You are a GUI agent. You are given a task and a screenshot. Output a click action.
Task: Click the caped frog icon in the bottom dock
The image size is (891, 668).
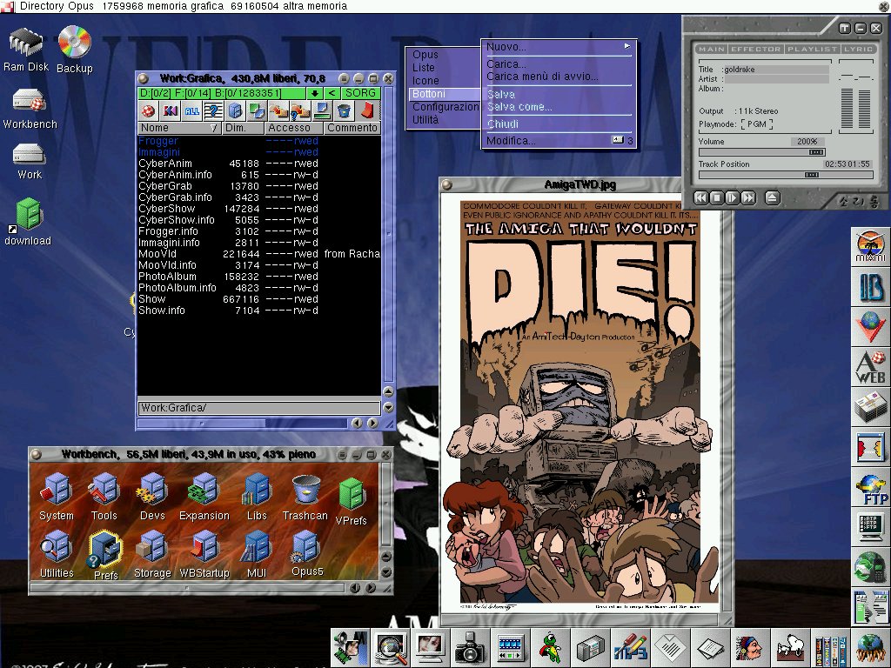550,648
